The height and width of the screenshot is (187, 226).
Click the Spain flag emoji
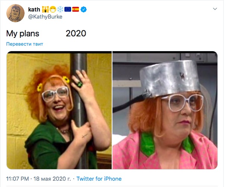pos(75,9)
